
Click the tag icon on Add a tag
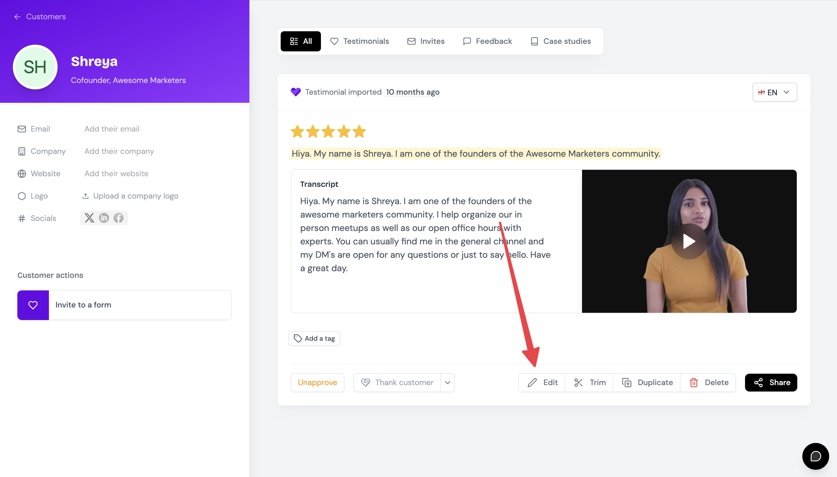coord(298,338)
